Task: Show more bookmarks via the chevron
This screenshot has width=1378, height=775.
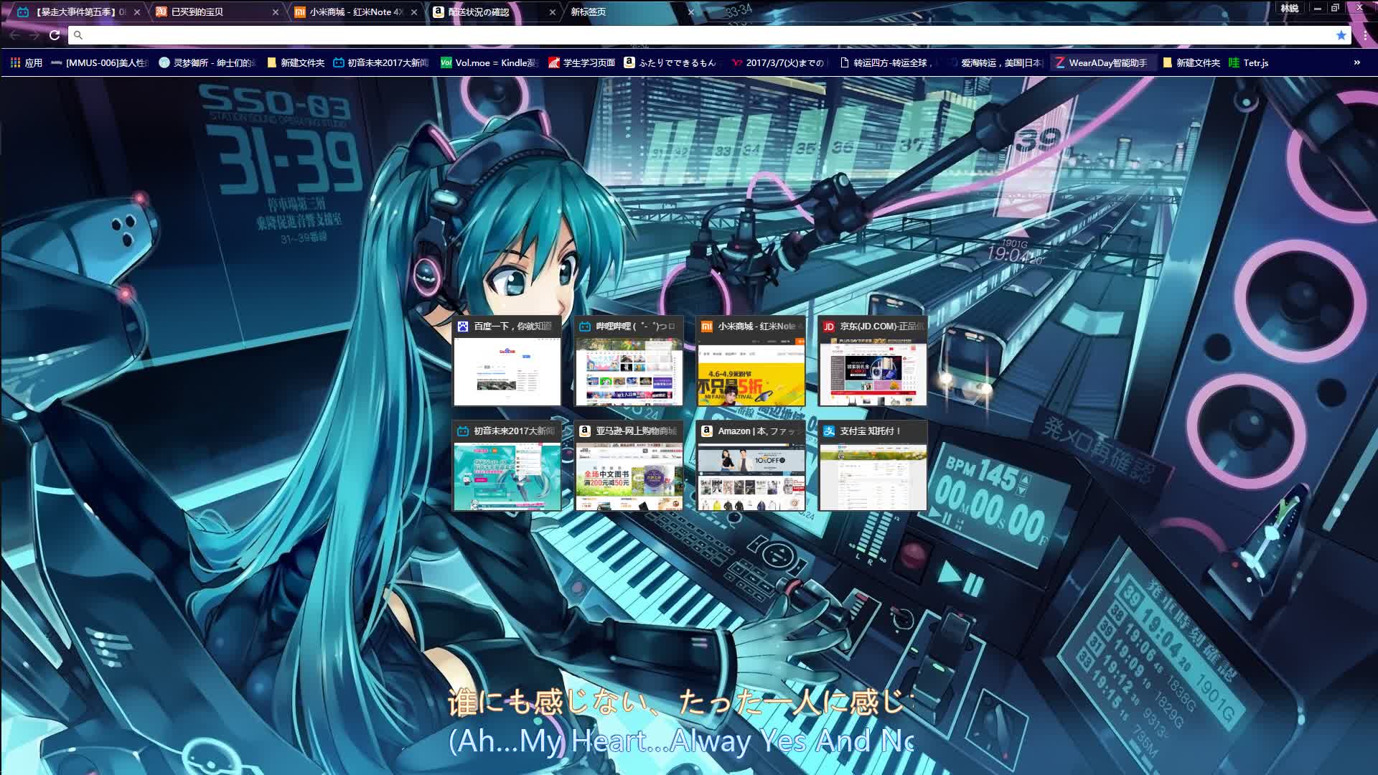Action: (1356, 62)
